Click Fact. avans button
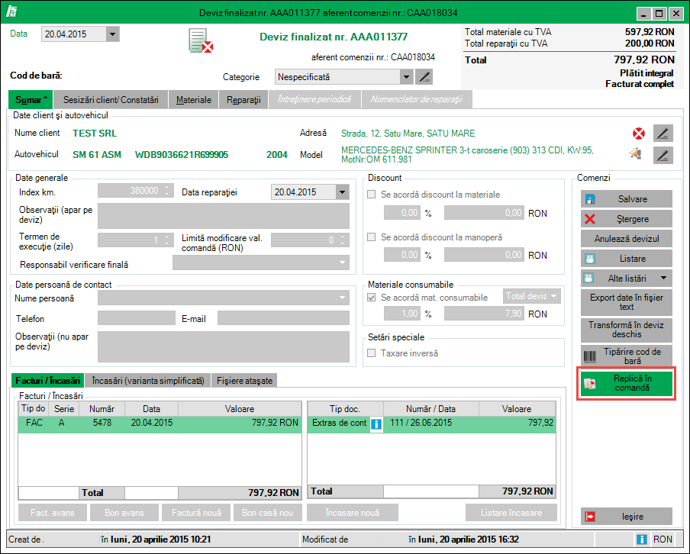690x554 pixels. (x=53, y=513)
